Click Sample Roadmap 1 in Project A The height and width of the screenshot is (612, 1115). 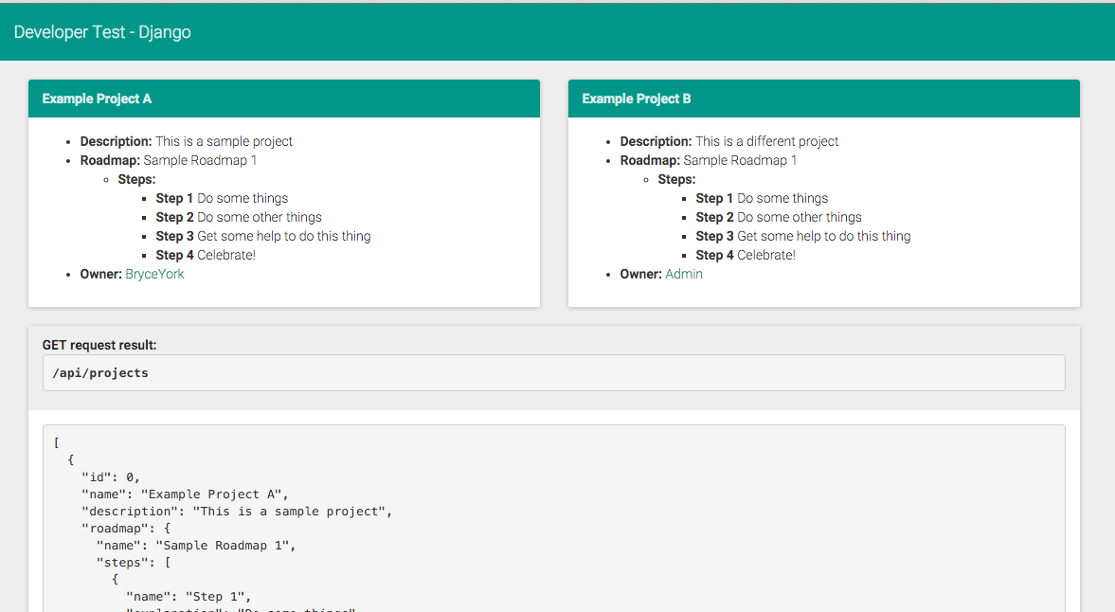click(x=200, y=161)
